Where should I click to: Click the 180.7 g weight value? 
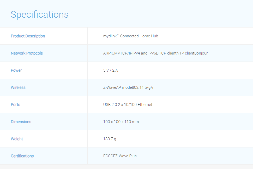coord(110,139)
